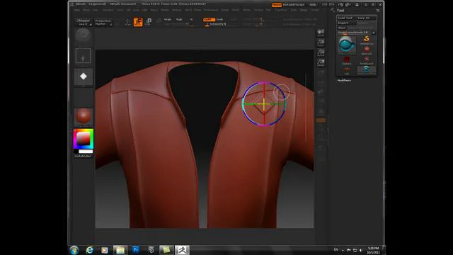Open the Windows Start menu

click(x=74, y=250)
